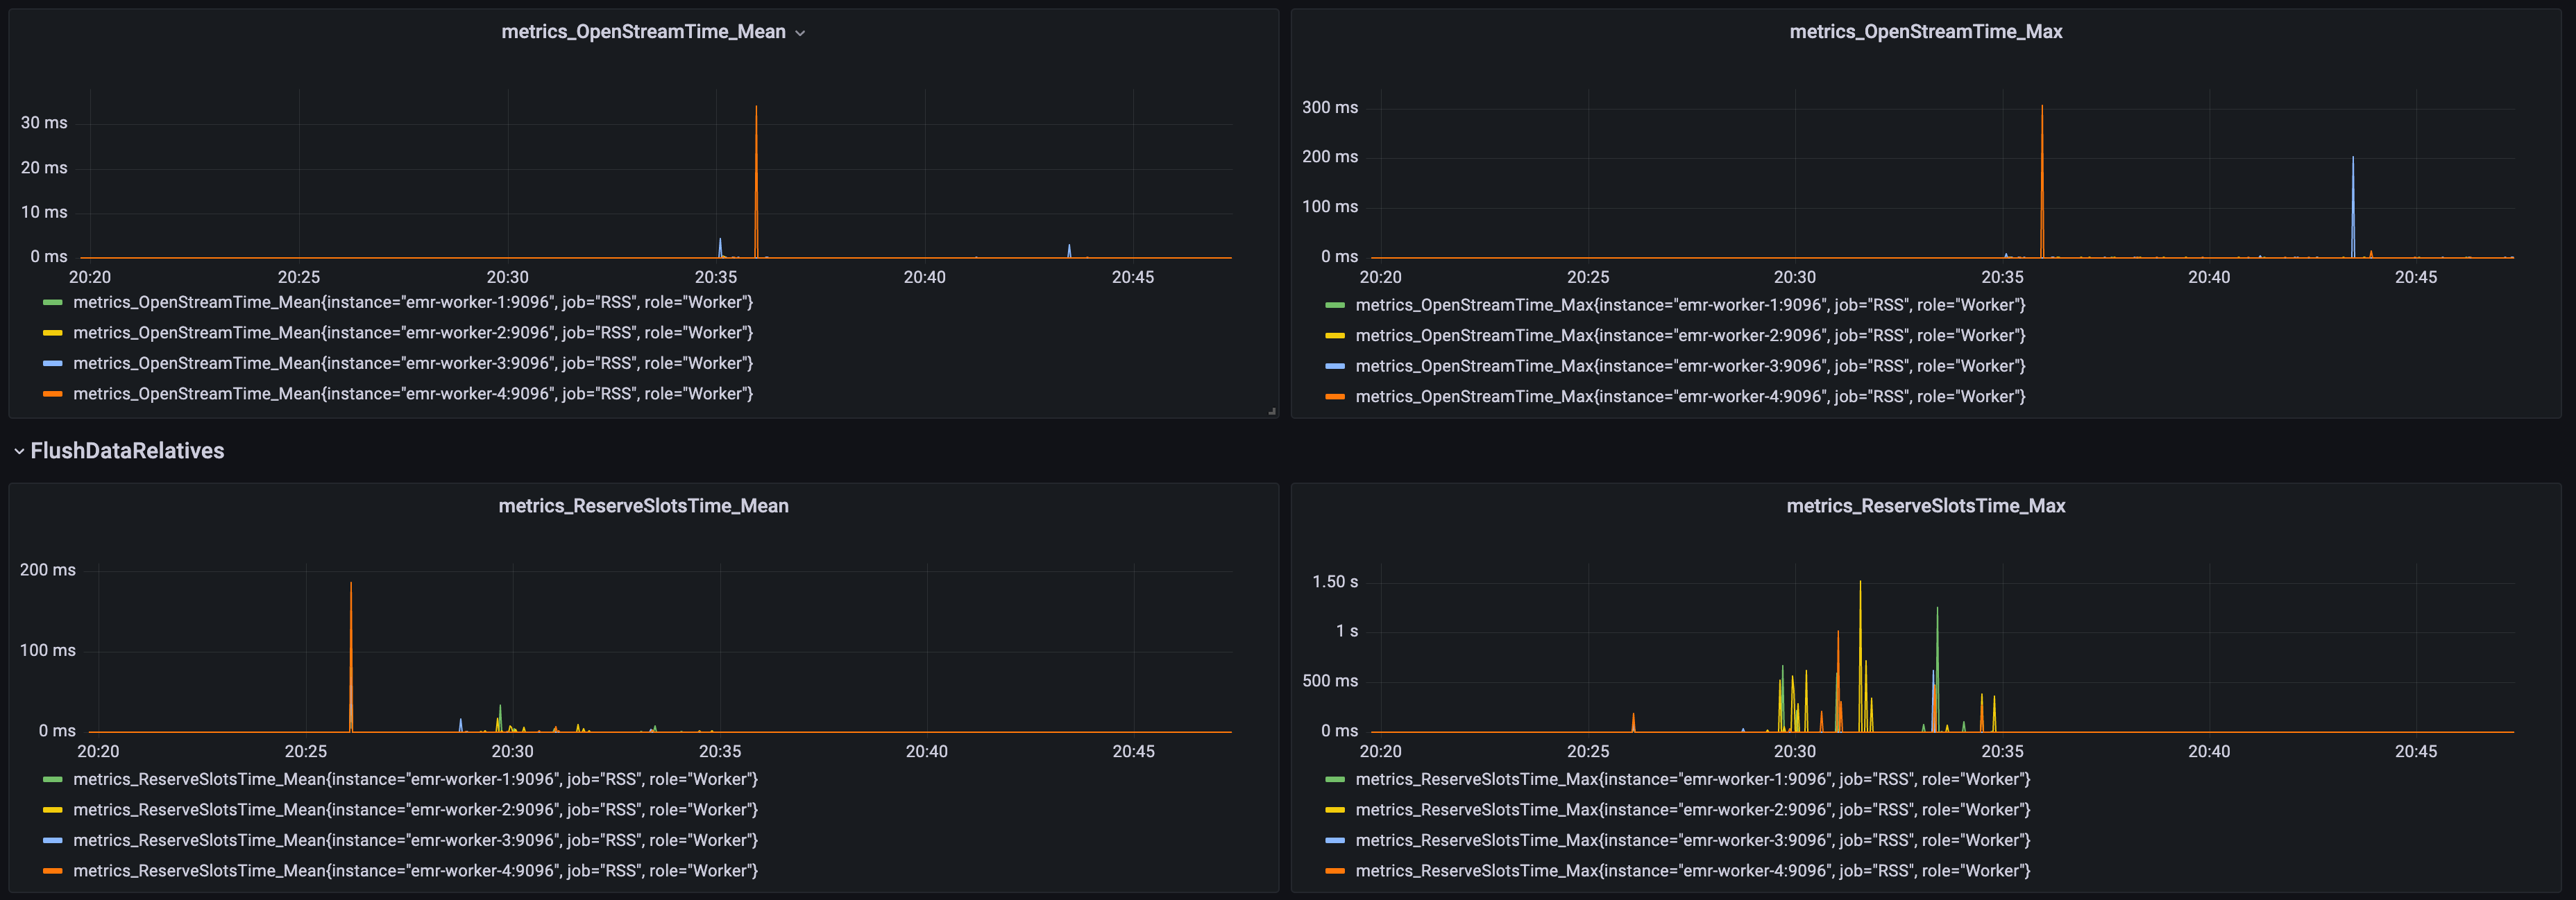2576x900 pixels.
Task: Open the metrics_OpenStreamTime_Mean panel title dropdown chevron
Action: click(800, 33)
